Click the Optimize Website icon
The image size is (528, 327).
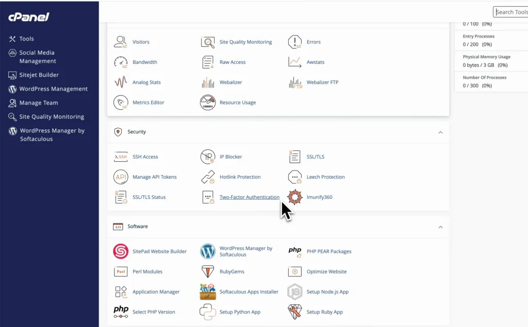click(294, 271)
